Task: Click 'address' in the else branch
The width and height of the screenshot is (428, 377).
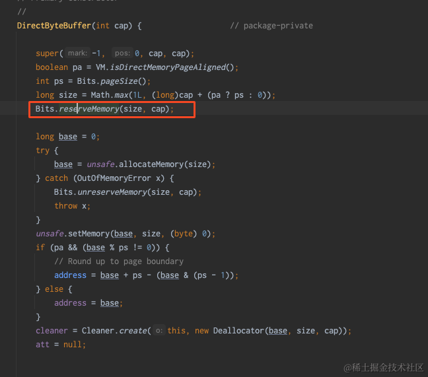Action: [70, 303]
